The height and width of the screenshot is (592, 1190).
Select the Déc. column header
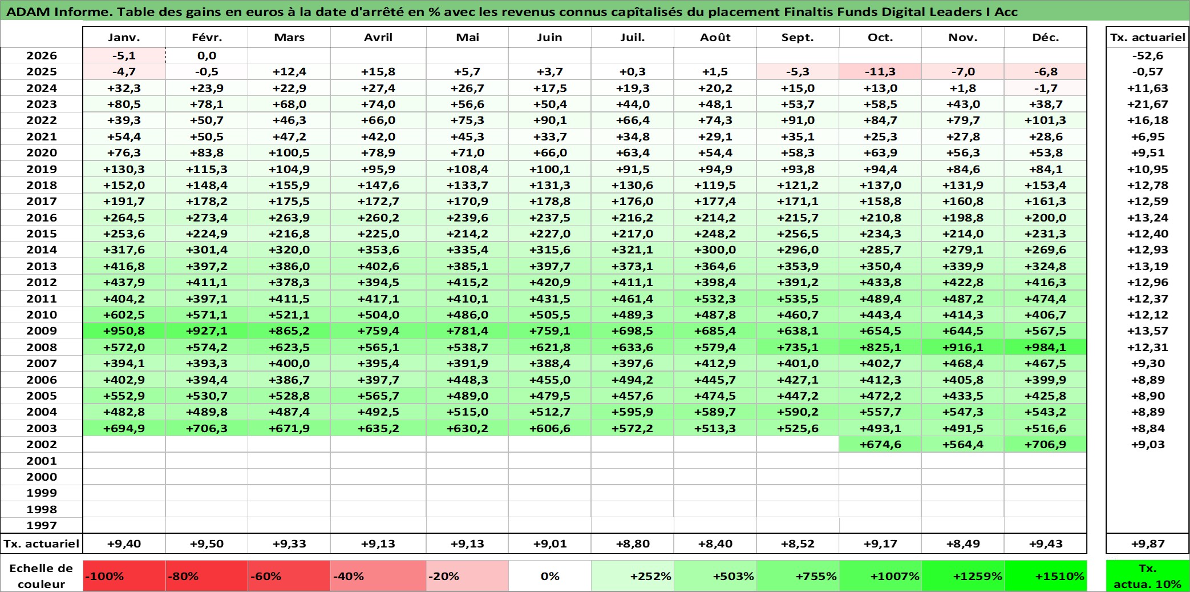(x=1045, y=37)
